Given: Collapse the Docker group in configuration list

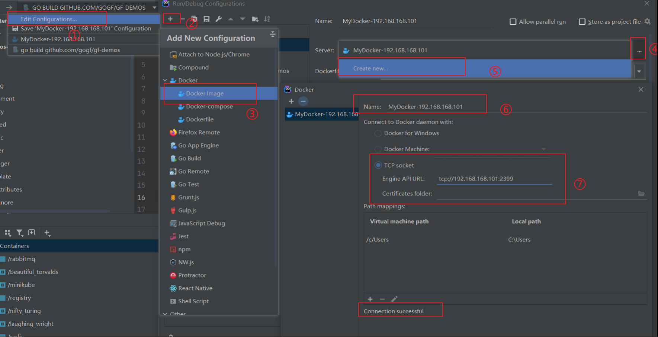Looking at the screenshot, I should pos(165,80).
